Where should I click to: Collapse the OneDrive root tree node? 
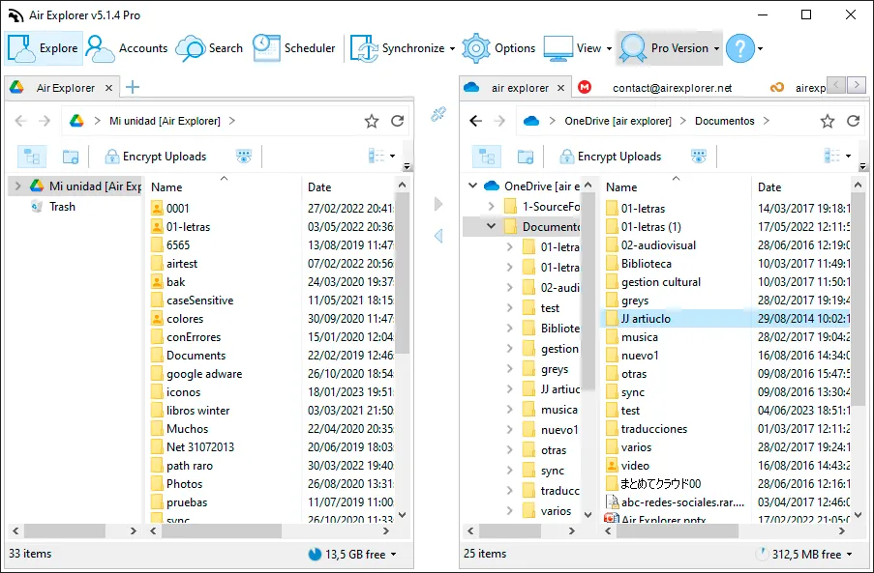472,186
